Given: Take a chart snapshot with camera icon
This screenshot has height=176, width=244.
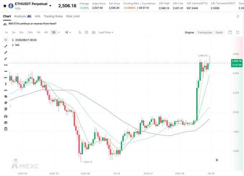Looking at the screenshot, I should (94, 32).
